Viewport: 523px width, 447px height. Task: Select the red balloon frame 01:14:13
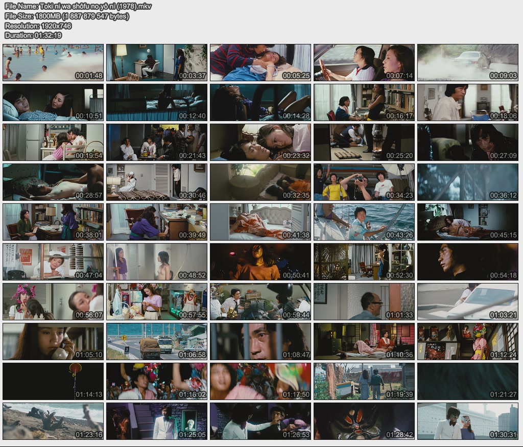point(53,381)
